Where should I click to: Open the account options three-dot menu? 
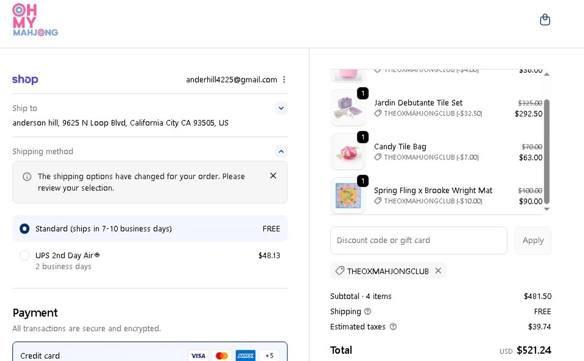284,80
